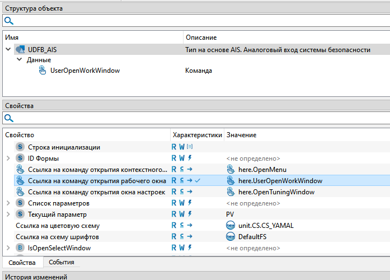Click the Описание column header

pyautogui.click(x=200, y=38)
